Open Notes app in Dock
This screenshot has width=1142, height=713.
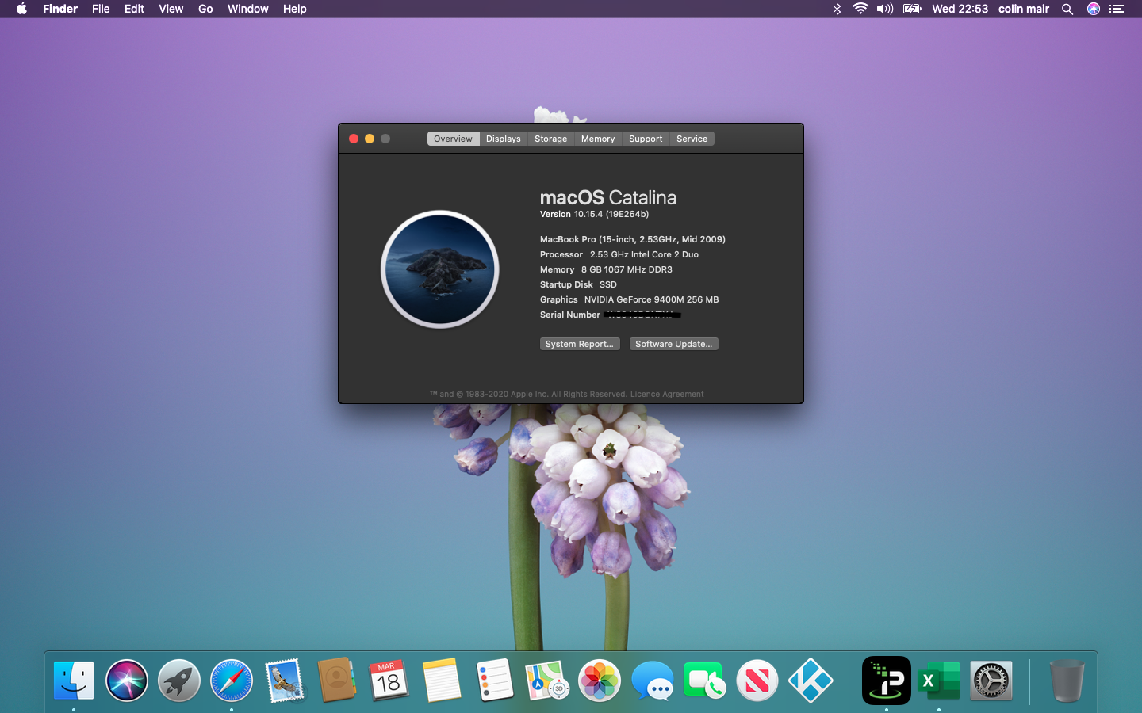(x=442, y=681)
